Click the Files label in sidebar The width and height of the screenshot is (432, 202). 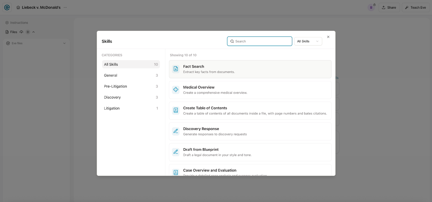tap(14, 32)
